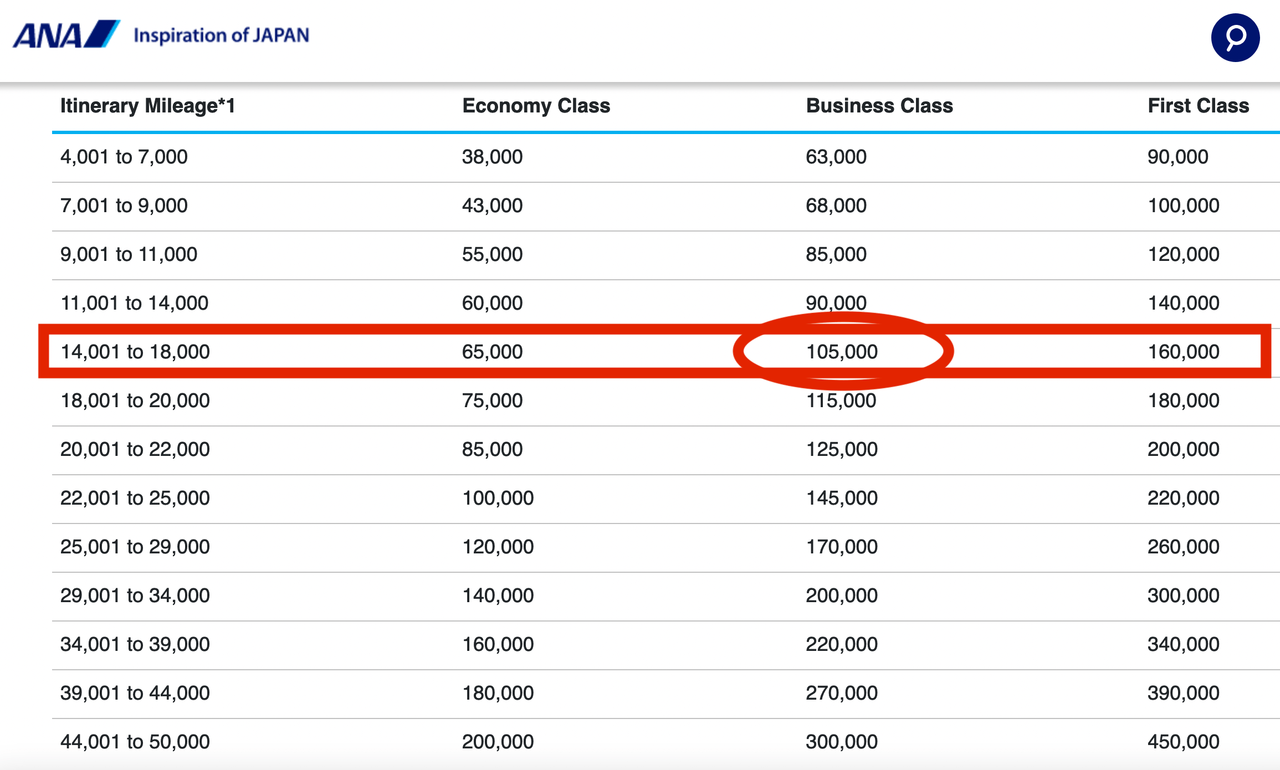This screenshot has height=770, width=1280.
Task: Click the 34,001 to 39,000 mileage cell
Action: coord(135,644)
